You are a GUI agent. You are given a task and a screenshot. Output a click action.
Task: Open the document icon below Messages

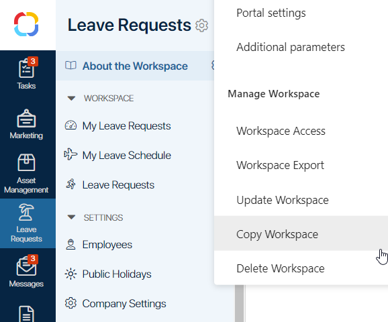click(x=26, y=314)
